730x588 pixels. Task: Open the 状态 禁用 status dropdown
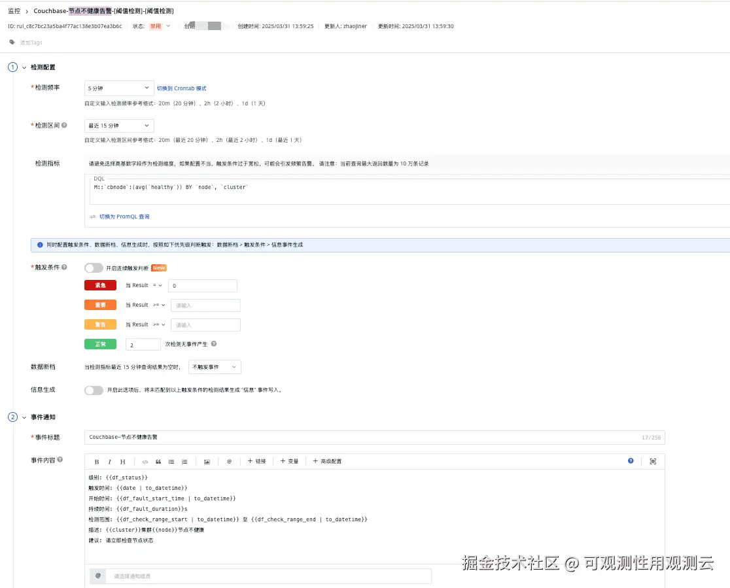(160, 26)
